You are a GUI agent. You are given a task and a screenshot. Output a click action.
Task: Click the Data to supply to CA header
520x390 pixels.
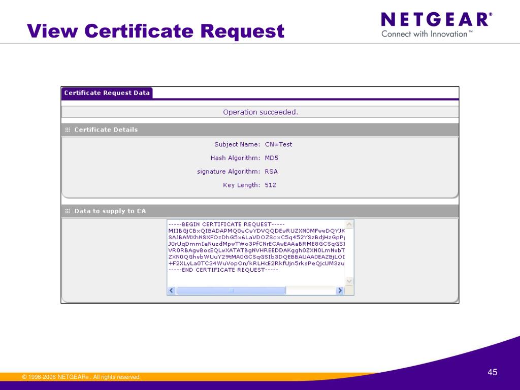tap(260, 211)
